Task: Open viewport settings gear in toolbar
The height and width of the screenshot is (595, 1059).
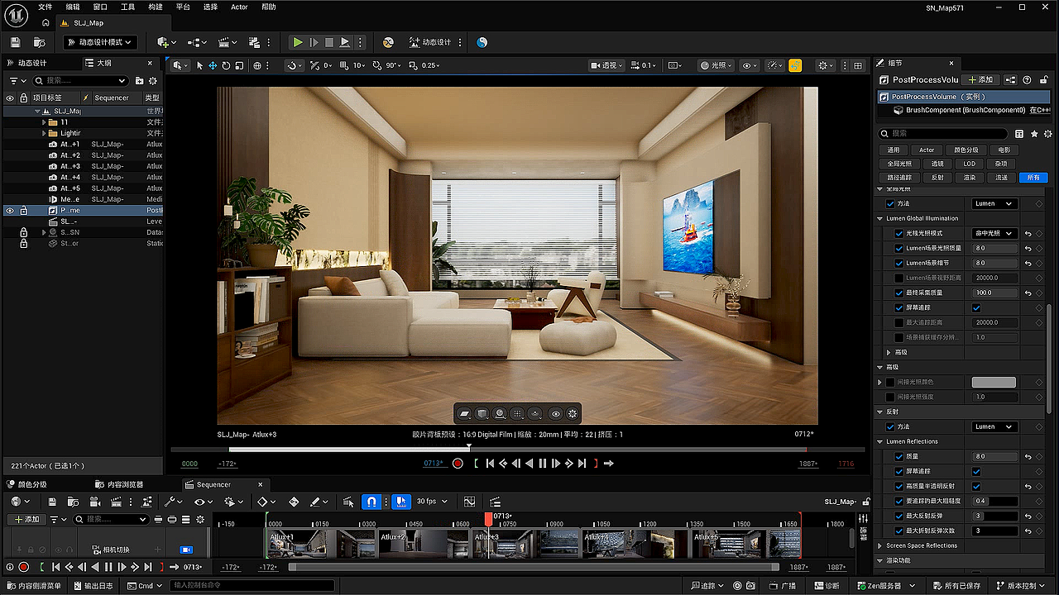Action: (824, 65)
